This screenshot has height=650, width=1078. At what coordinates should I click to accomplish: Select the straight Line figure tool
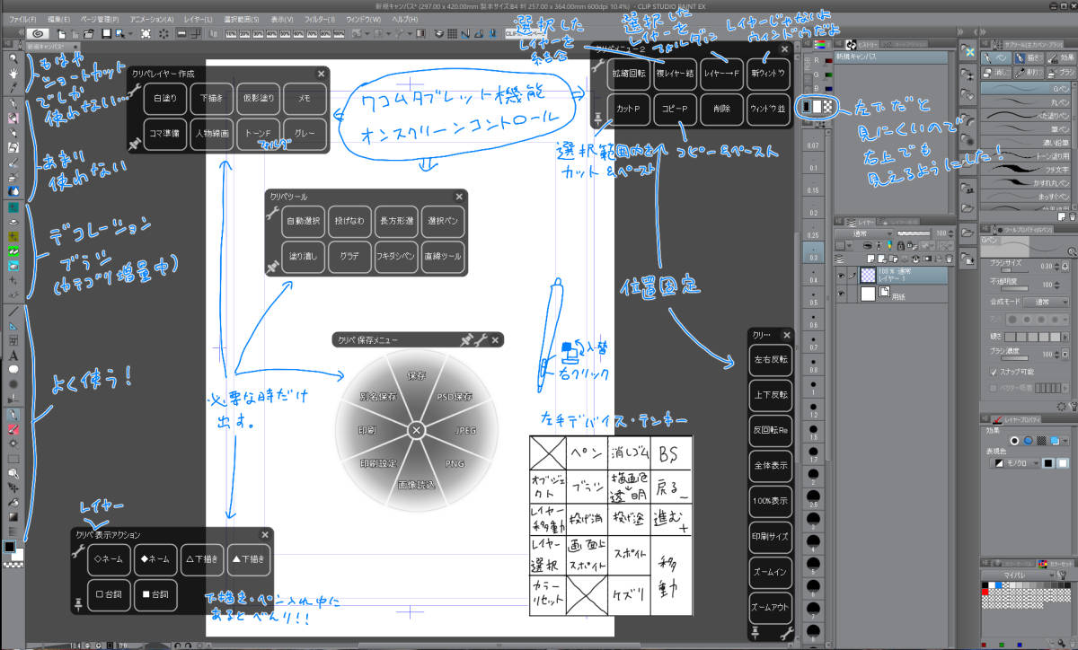pos(13,312)
